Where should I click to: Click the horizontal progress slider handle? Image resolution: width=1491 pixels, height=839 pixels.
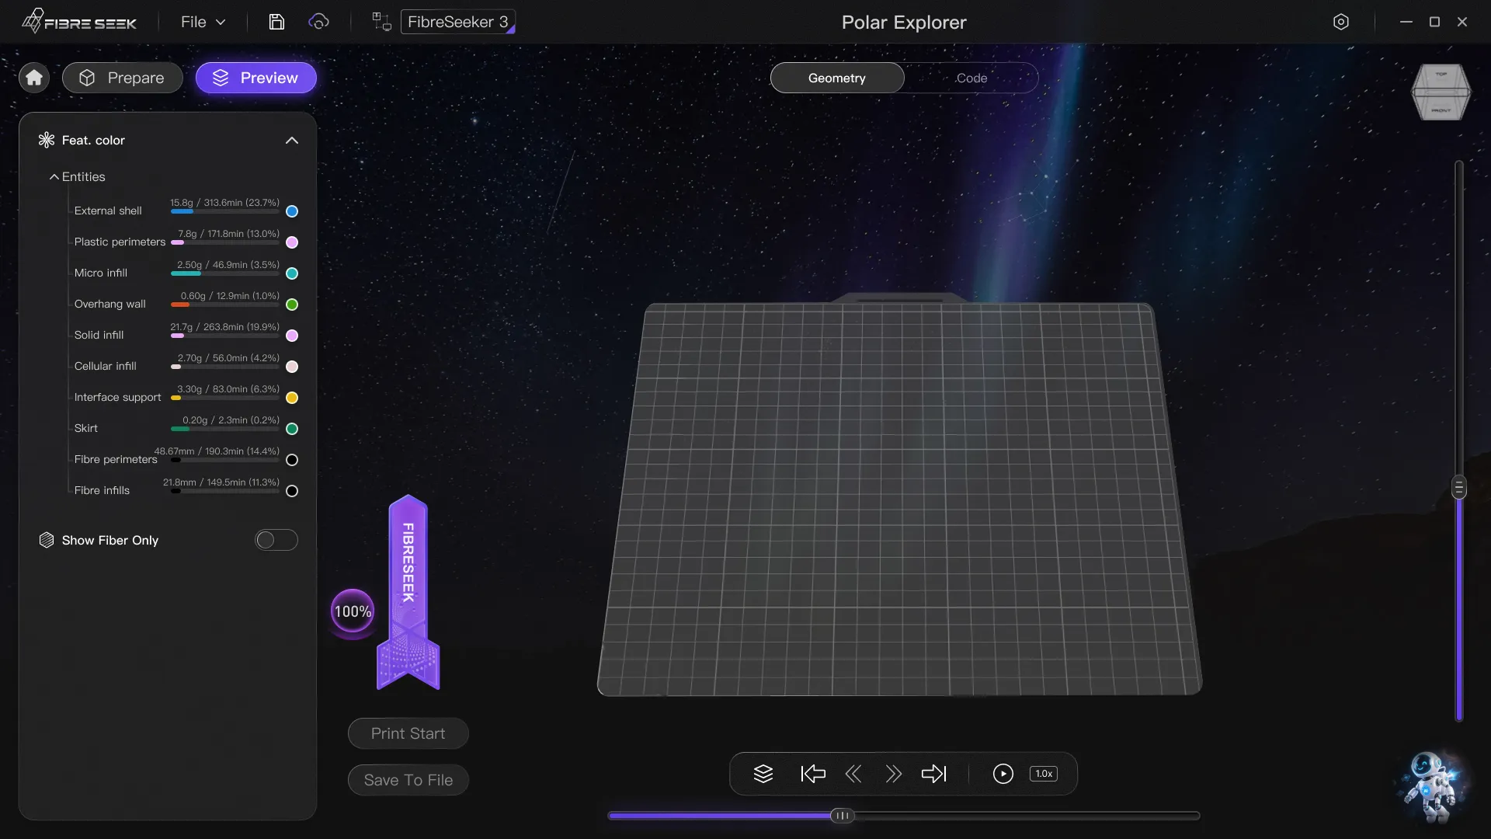coord(842,816)
